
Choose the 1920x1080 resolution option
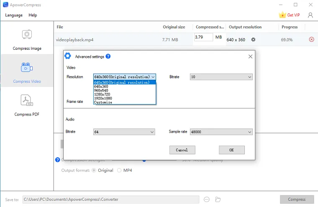pos(125,98)
